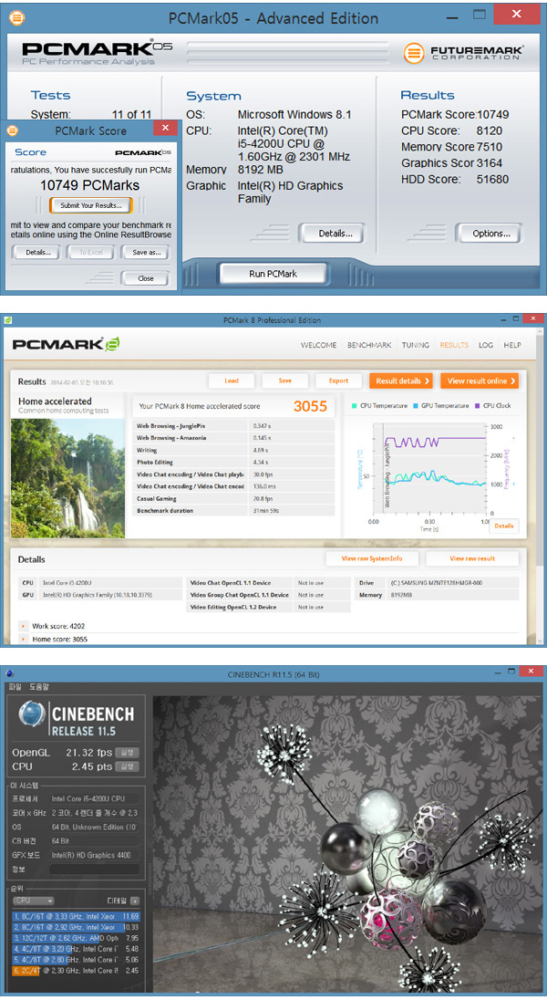Screen dimensions: 547x1000
Task: Click the Web Browsing - JunglePin result row
Action: click(233, 425)
